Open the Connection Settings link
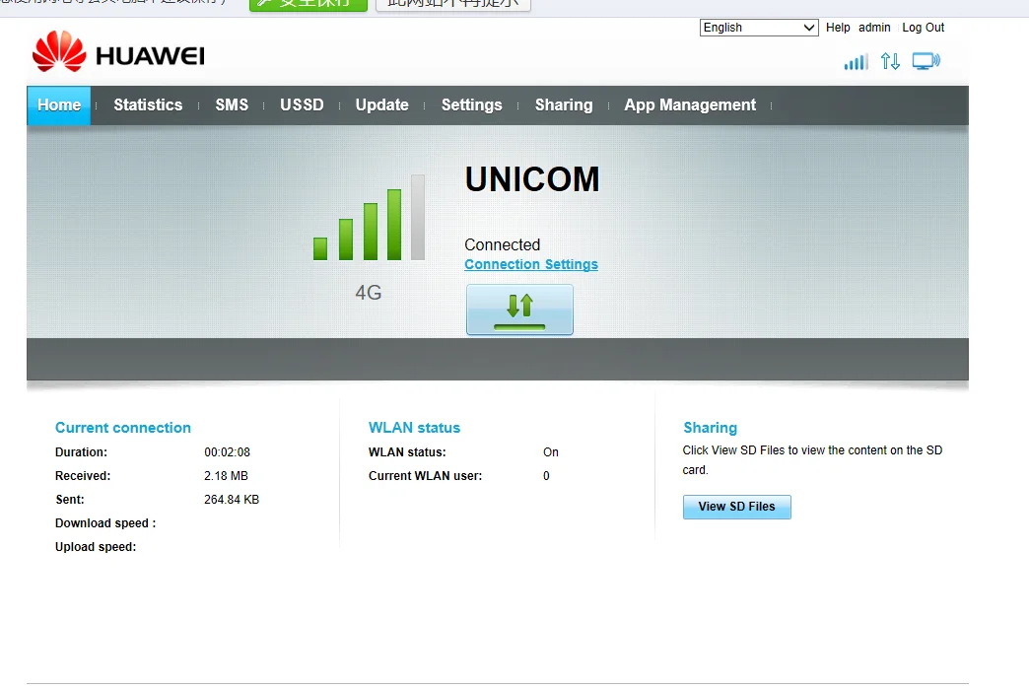1029x688 pixels. point(531,264)
